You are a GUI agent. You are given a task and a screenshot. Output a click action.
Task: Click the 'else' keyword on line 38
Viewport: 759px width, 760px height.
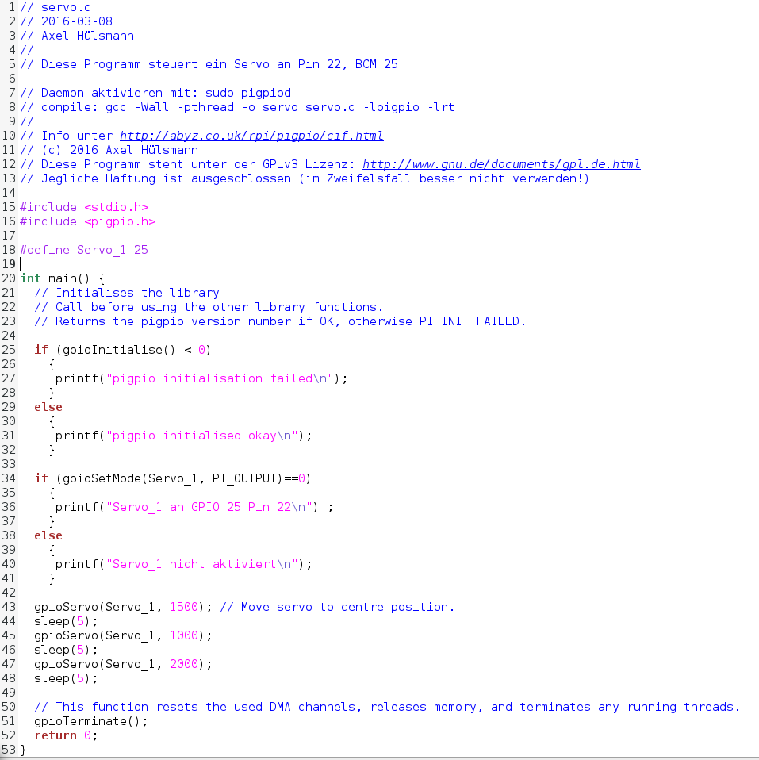point(48,535)
